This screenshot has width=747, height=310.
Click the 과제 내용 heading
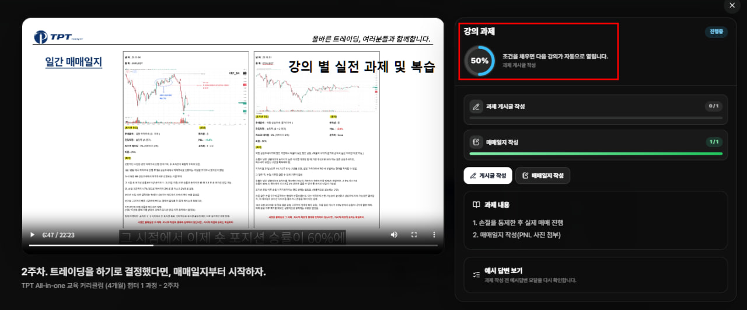click(x=497, y=205)
